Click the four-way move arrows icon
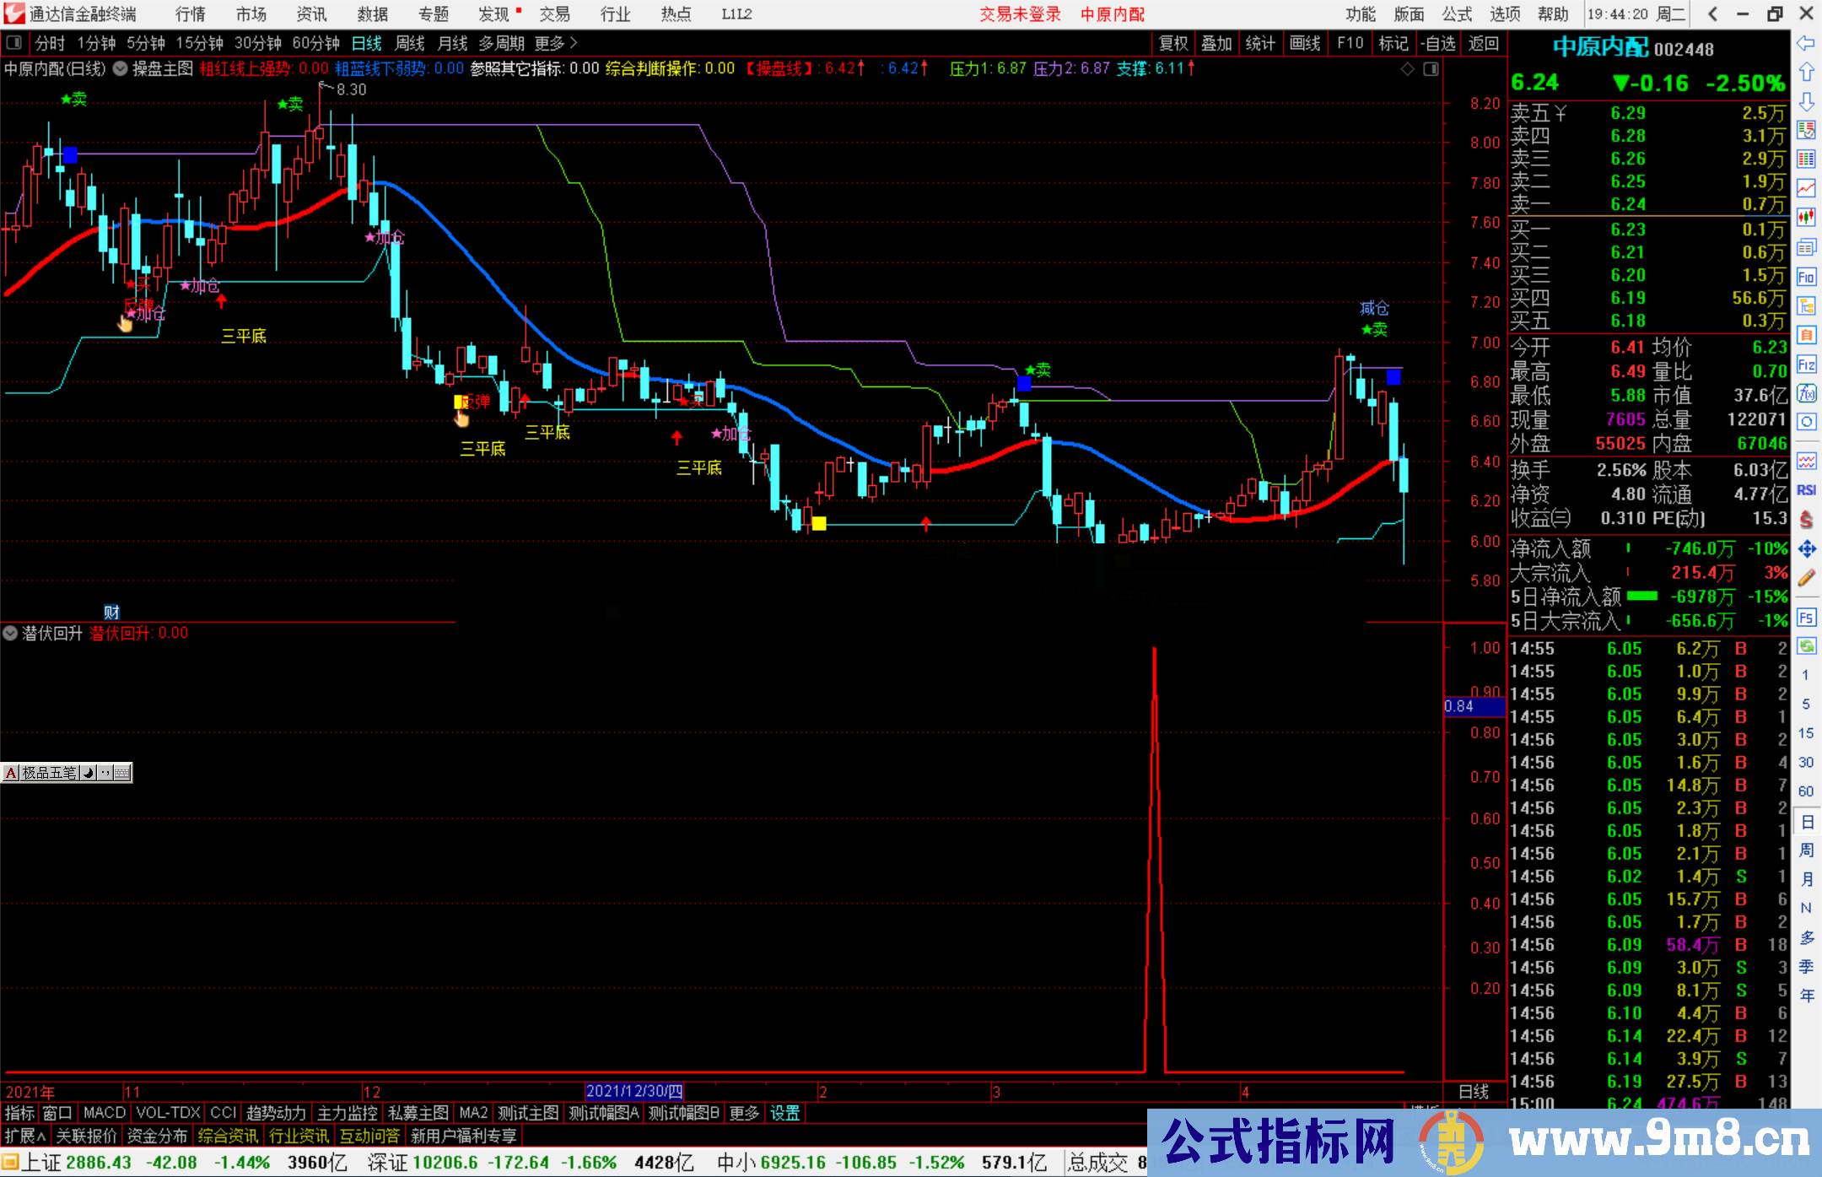This screenshot has height=1177, width=1822. click(x=1806, y=549)
